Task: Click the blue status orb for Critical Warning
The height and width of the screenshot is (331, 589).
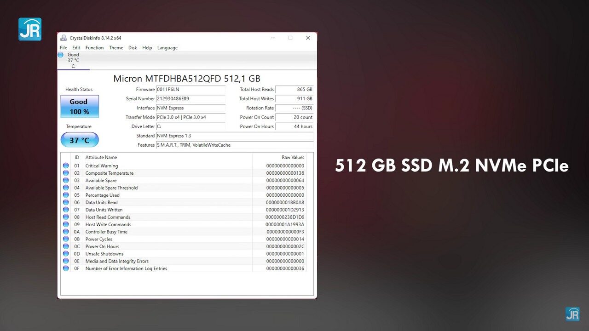Action: [66, 166]
